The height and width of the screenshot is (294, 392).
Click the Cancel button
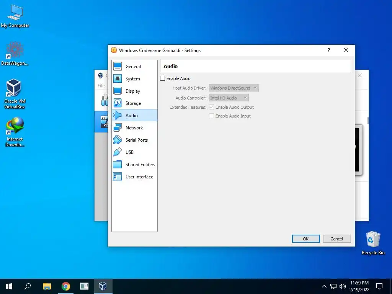point(337,239)
